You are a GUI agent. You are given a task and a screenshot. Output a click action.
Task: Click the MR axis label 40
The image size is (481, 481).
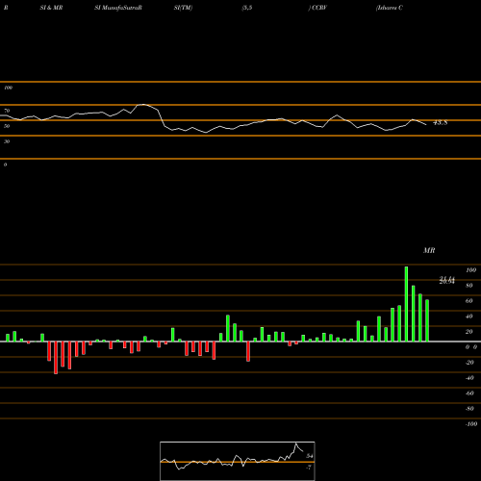[x=469, y=316]
